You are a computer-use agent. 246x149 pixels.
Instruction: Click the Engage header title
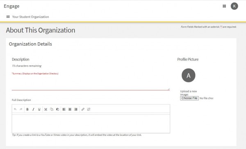click(x=11, y=6)
